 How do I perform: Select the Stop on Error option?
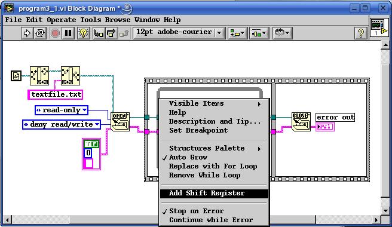click(196, 211)
